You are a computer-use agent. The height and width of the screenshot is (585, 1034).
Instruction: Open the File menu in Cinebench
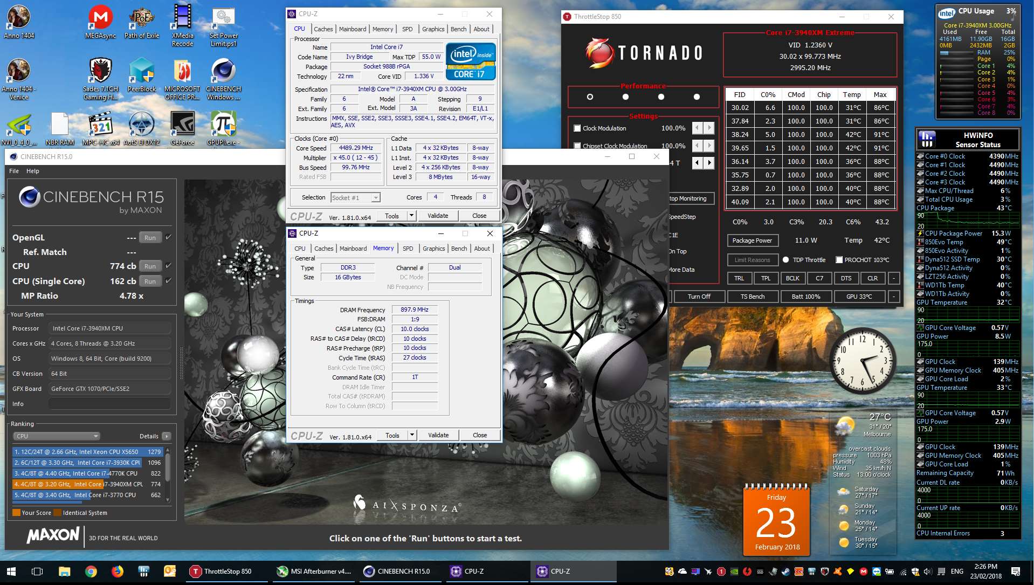coord(14,171)
